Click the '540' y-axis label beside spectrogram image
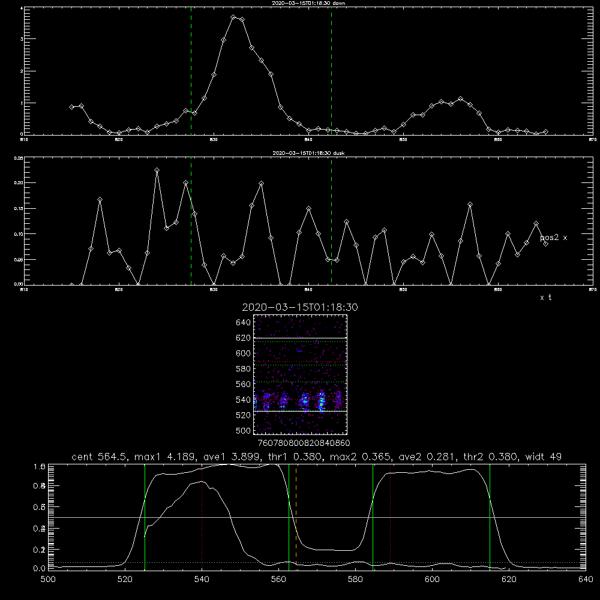Image resolution: width=600 pixels, height=600 pixels. pyautogui.click(x=244, y=400)
